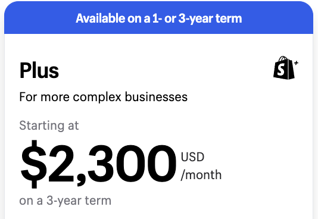Screen dimensions: 318x219
Task: Click the dollar sign of the price
Action: [x=33, y=164]
